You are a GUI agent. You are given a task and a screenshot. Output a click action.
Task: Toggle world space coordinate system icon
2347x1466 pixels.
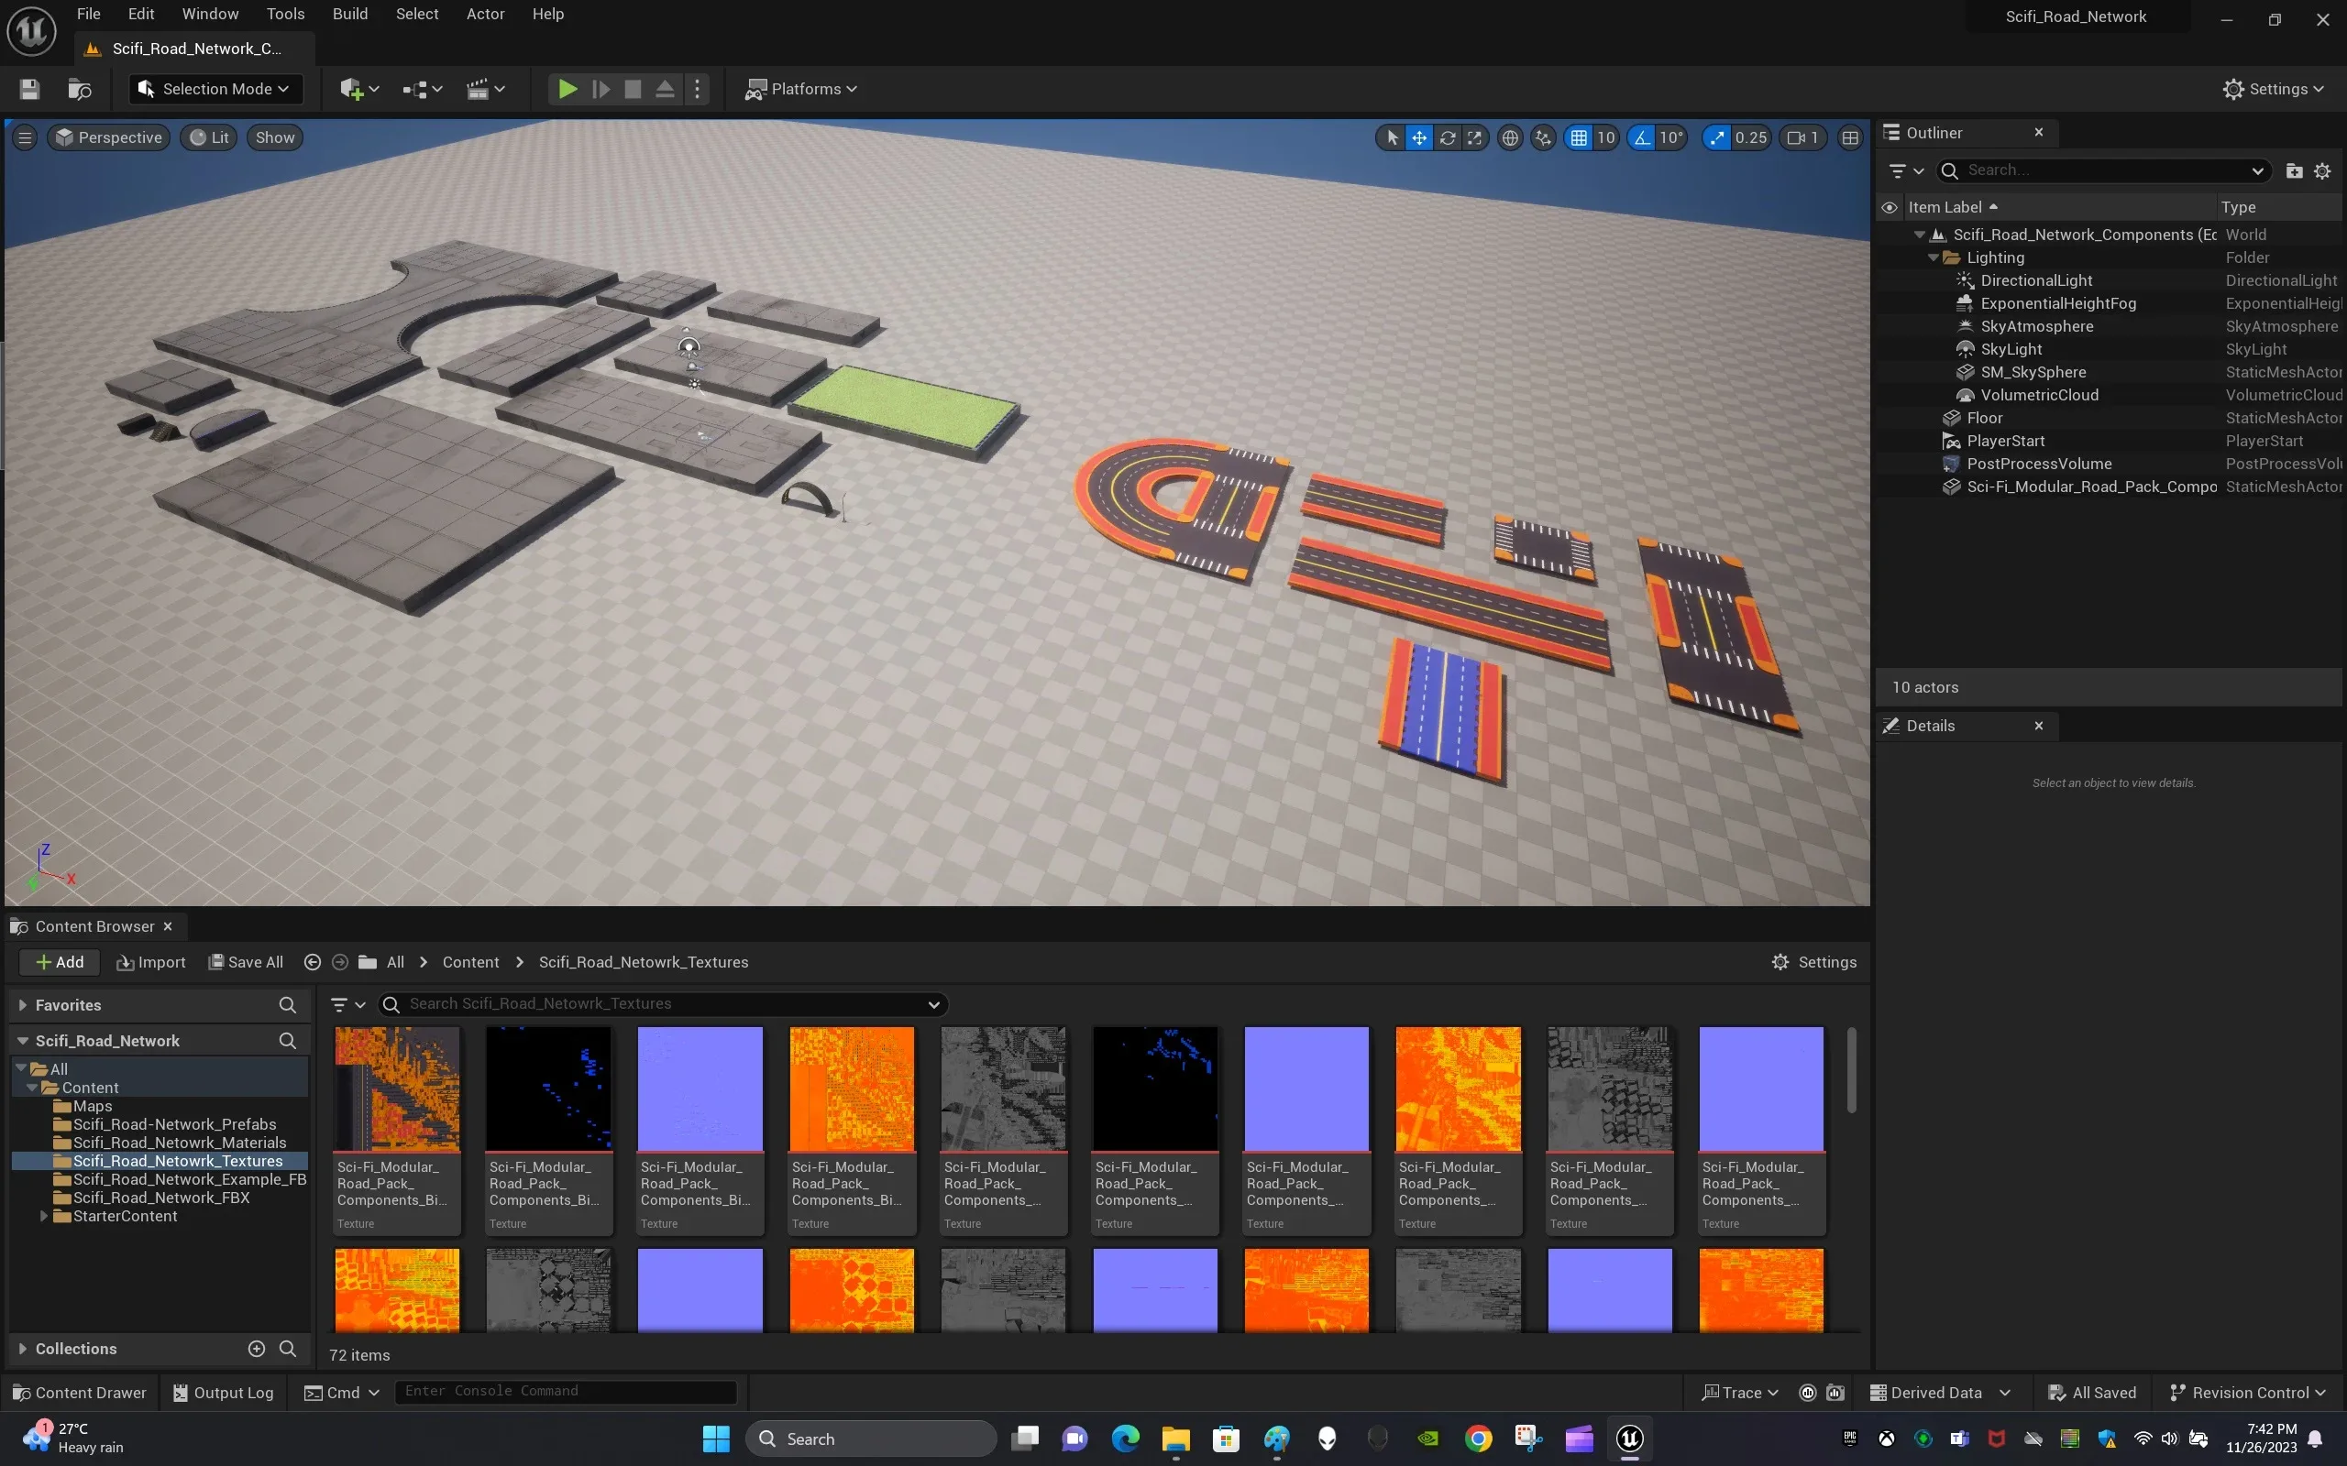1510,137
